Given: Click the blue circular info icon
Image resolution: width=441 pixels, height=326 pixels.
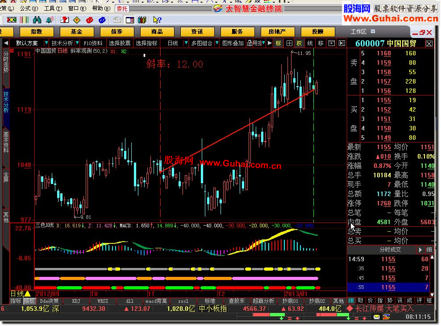Looking at the screenshot, I should click(x=102, y=20).
